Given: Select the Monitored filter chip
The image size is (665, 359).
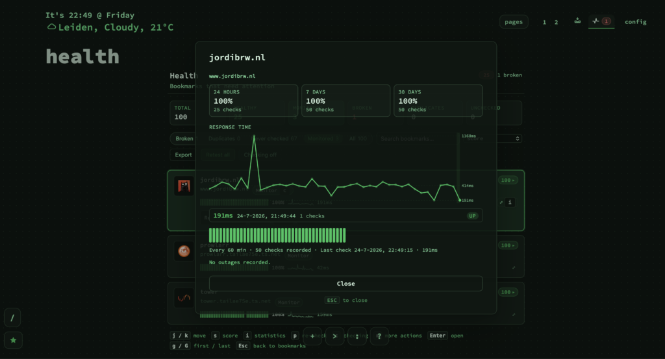Looking at the screenshot, I should pos(323,138).
